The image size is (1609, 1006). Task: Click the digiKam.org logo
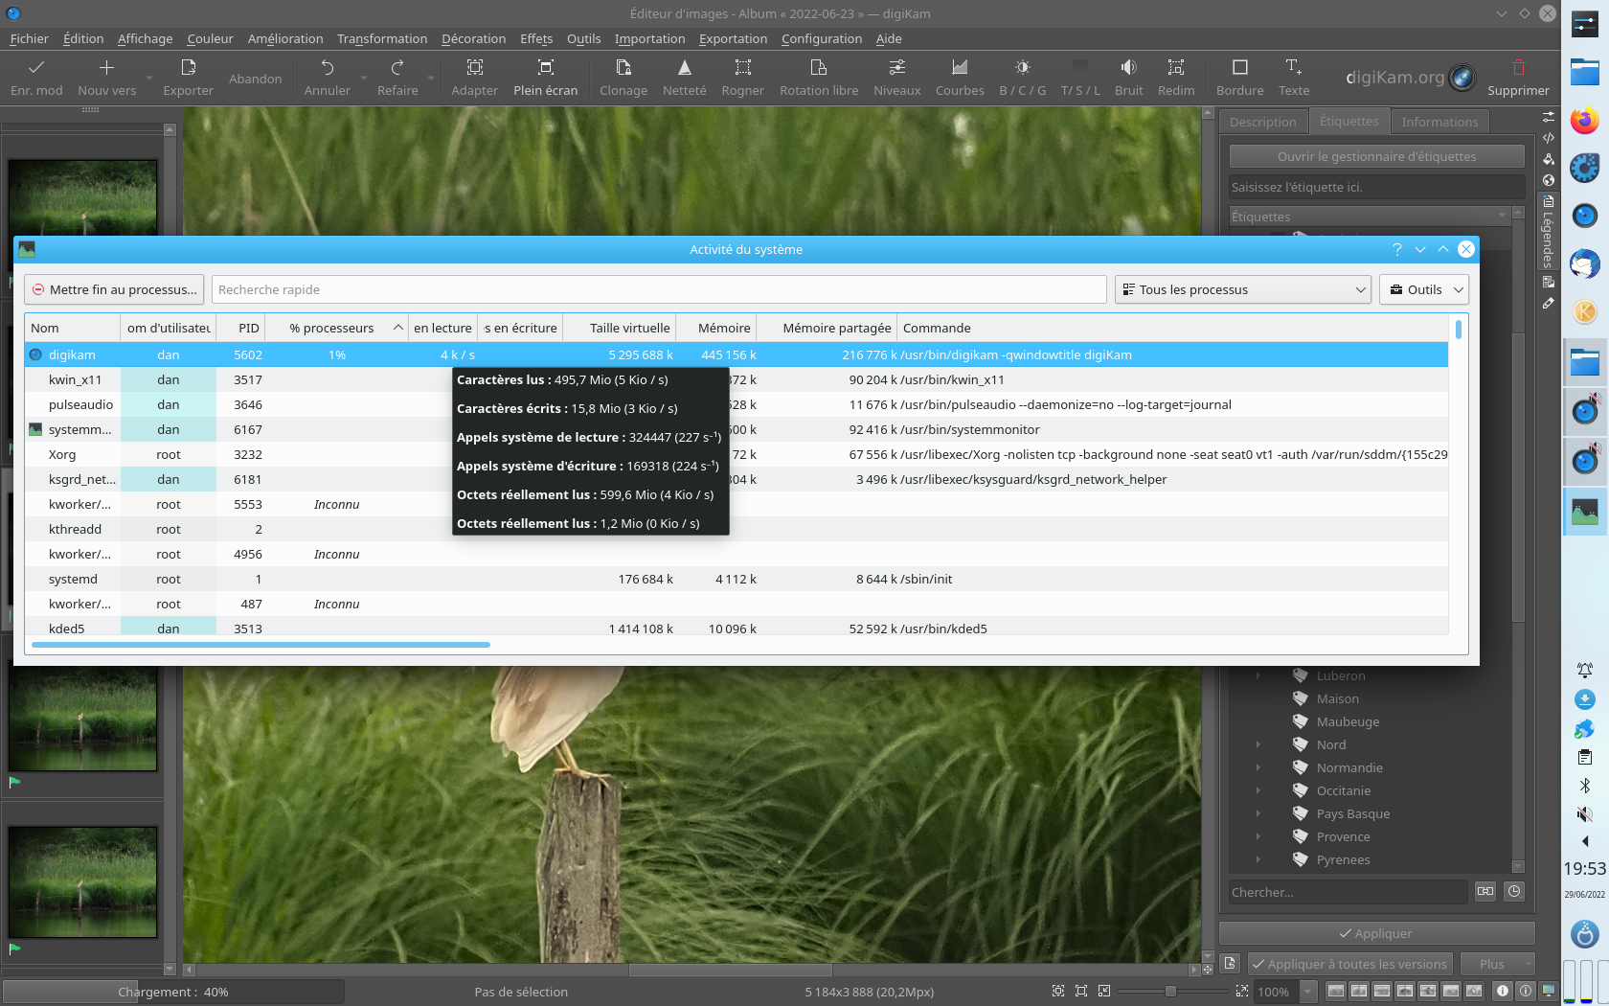click(x=1411, y=78)
